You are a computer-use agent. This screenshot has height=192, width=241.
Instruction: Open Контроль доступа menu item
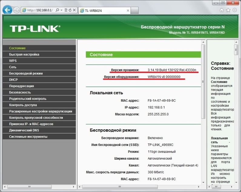[39, 105]
